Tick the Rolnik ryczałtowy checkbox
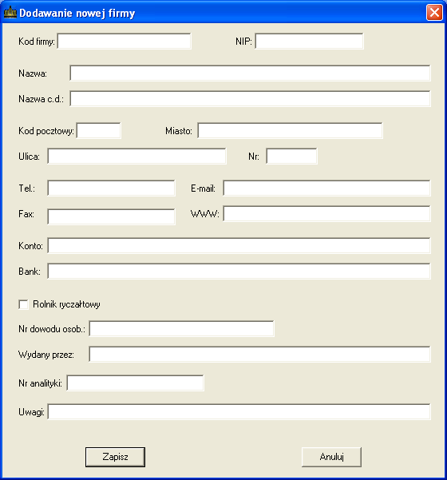The height and width of the screenshot is (480, 447). [x=24, y=304]
